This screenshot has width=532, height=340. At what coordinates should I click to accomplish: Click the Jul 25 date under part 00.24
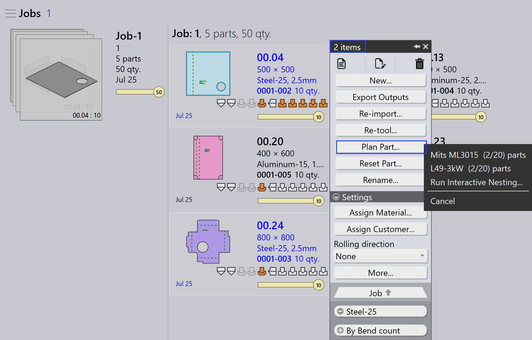point(184,284)
